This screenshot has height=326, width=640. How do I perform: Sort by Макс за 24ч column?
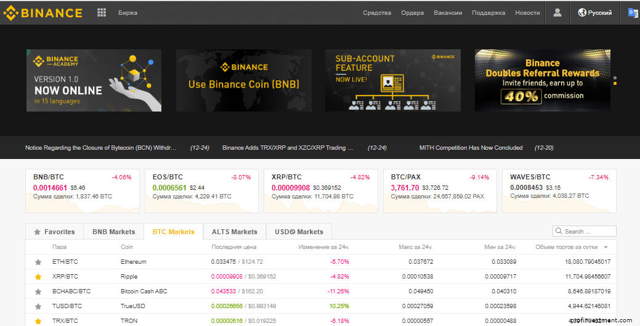(415, 247)
